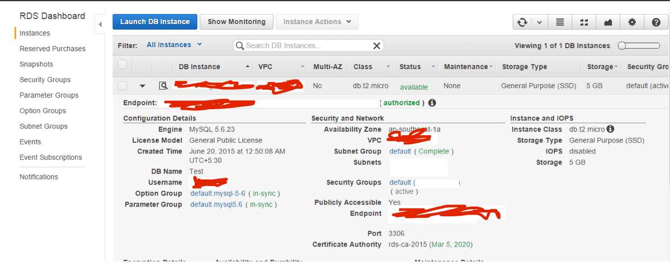Open Subnet Groups in the sidebar
670x266 pixels.
tap(43, 126)
